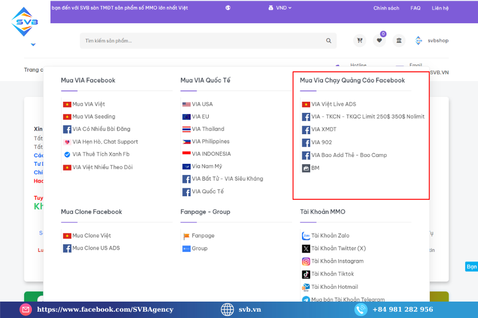Viewport: 478px width, 318px height.
Task: Expand the chevron under the SVB logo
Action: [33, 45]
